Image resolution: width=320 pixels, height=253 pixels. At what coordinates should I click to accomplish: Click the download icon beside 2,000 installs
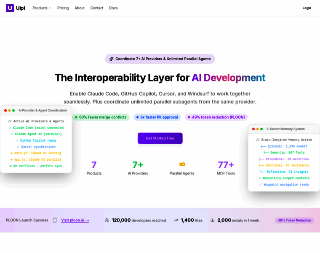213,220
